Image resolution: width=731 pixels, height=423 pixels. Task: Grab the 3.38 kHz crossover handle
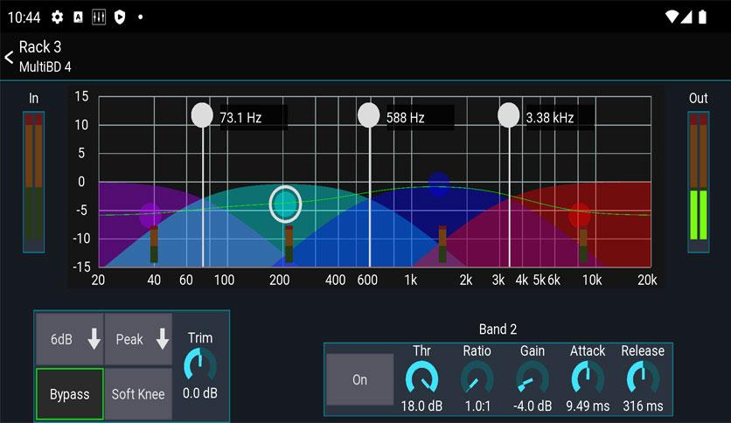point(509,115)
